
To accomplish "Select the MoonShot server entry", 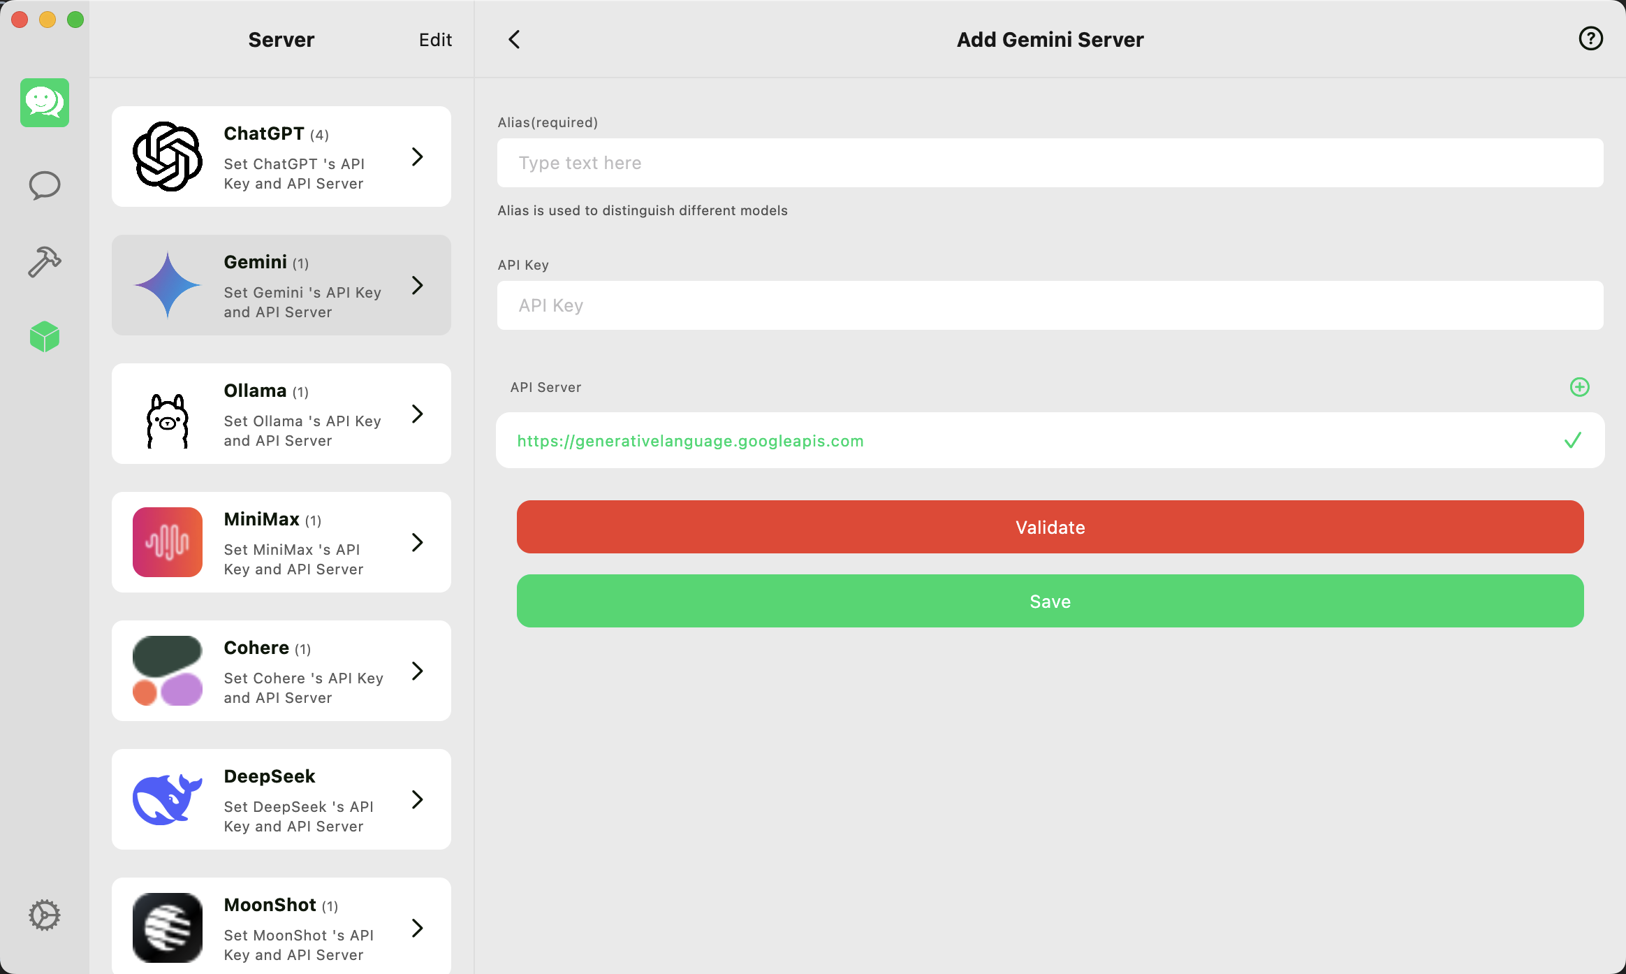I will [x=281, y=926].
